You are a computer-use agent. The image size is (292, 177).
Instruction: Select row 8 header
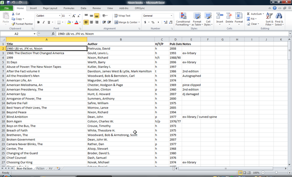3,76
